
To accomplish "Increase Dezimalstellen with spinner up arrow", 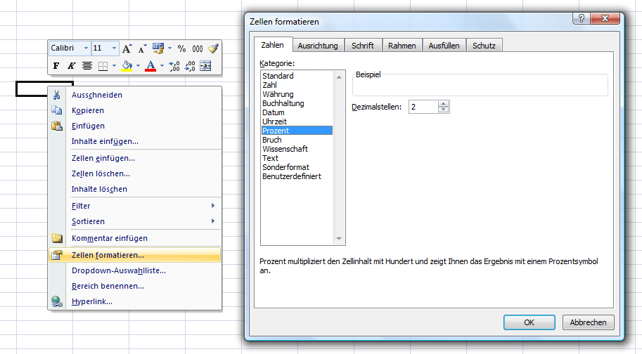I will pos(444,104).
